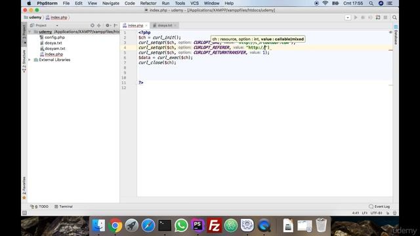The image size is (420, 236).
Task: Open the Refactor menu
Action: (x=148, y=3)
